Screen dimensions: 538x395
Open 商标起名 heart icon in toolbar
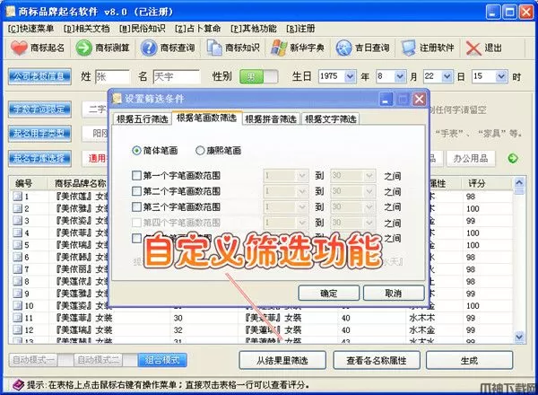coord(19,48)
